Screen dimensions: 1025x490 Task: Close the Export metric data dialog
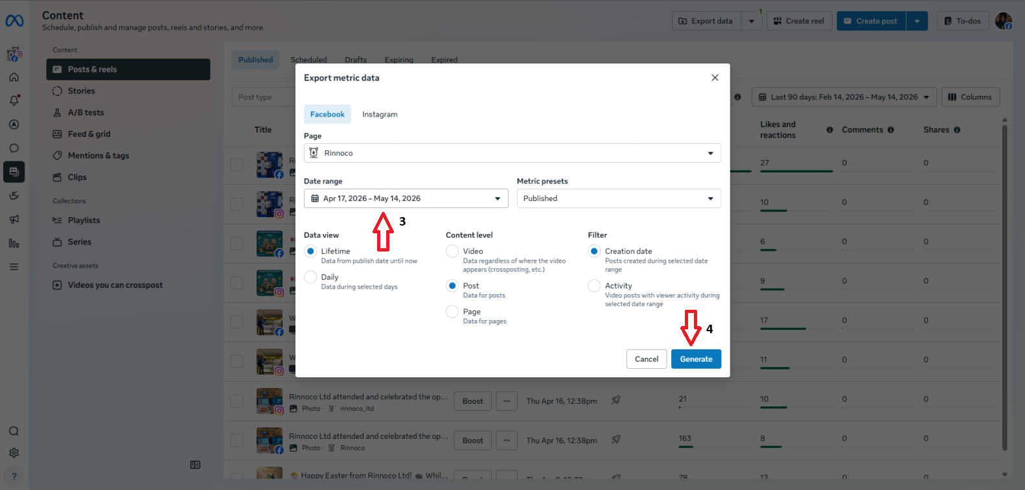tap(715, 78)
